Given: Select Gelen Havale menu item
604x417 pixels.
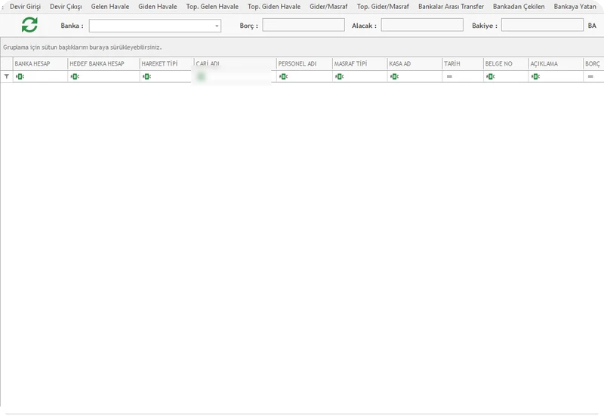Looking at the screenshot, I should (110, 7).
